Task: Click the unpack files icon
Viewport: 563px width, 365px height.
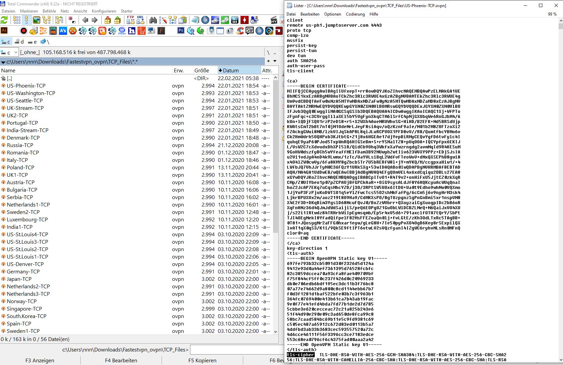Action: coord(118,20)
